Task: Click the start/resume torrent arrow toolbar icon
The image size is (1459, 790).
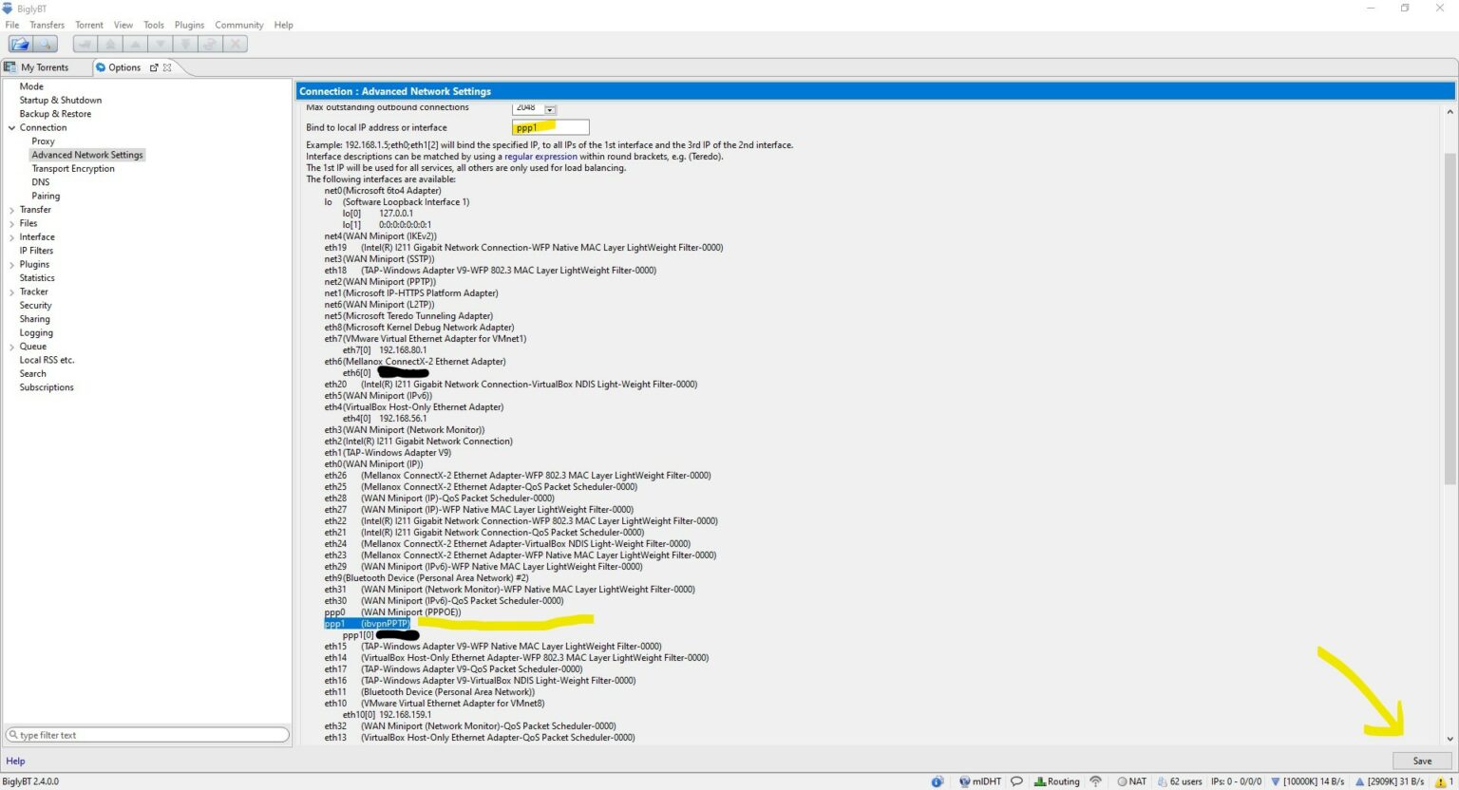Action: tap(85, 44)
